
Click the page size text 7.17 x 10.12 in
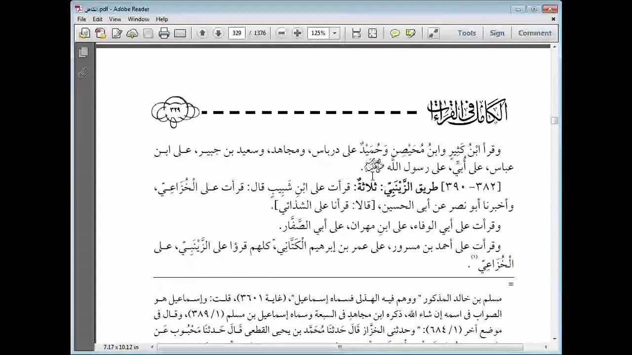tap(121, 347)
